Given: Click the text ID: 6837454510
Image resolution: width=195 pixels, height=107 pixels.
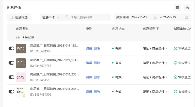Looking at the screenshot, I should (x=40, y=80).
